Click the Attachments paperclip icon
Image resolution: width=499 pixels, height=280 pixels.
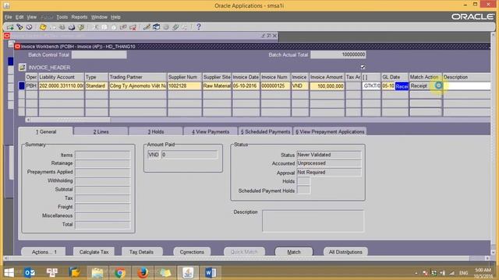tap(175, 27)
